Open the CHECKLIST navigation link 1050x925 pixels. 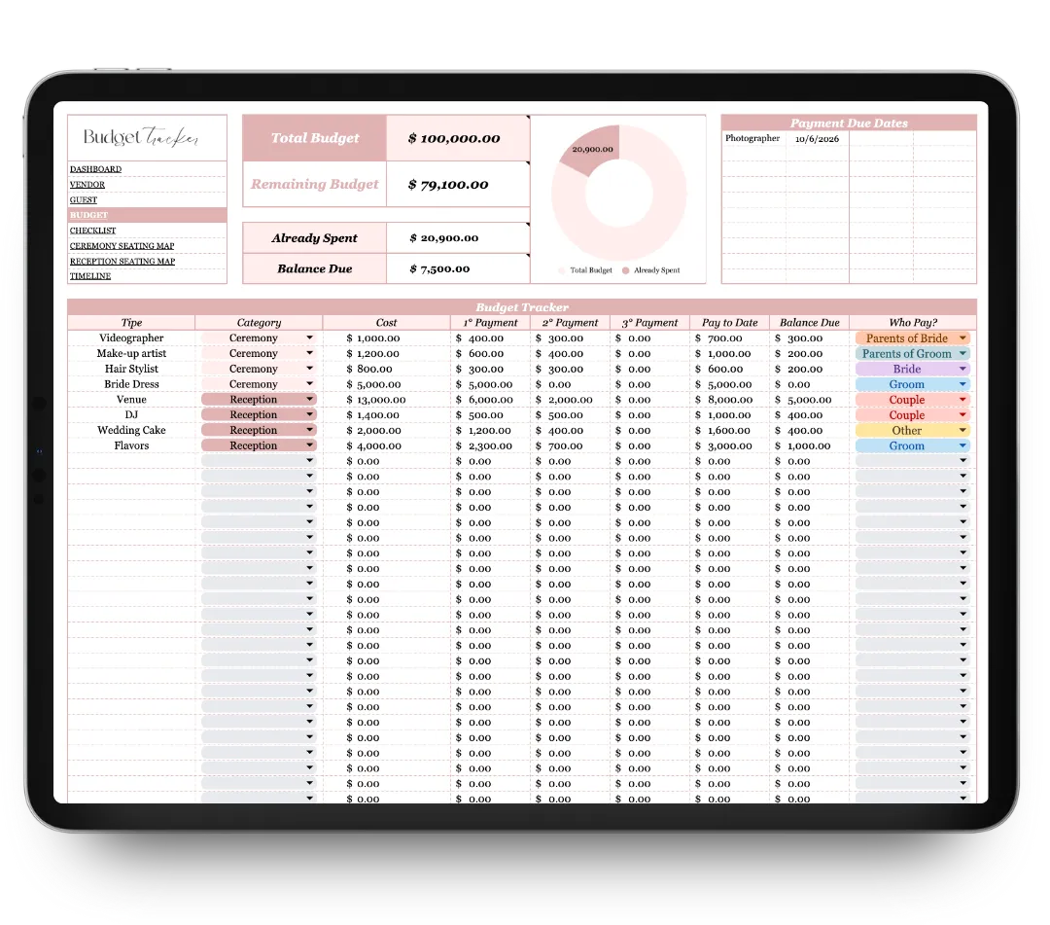point(92,231)
